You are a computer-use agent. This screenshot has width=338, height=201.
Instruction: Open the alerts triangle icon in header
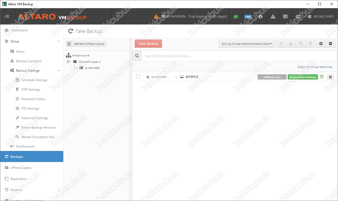coord(273,16)
